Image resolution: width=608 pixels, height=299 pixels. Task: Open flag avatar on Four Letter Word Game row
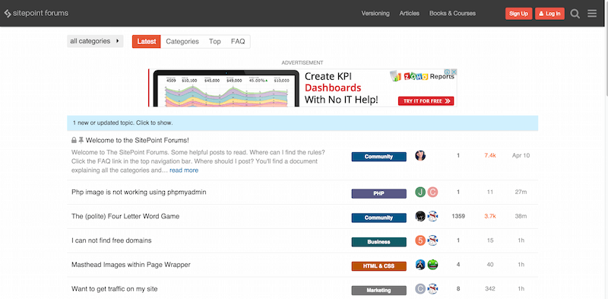point(432,216)
